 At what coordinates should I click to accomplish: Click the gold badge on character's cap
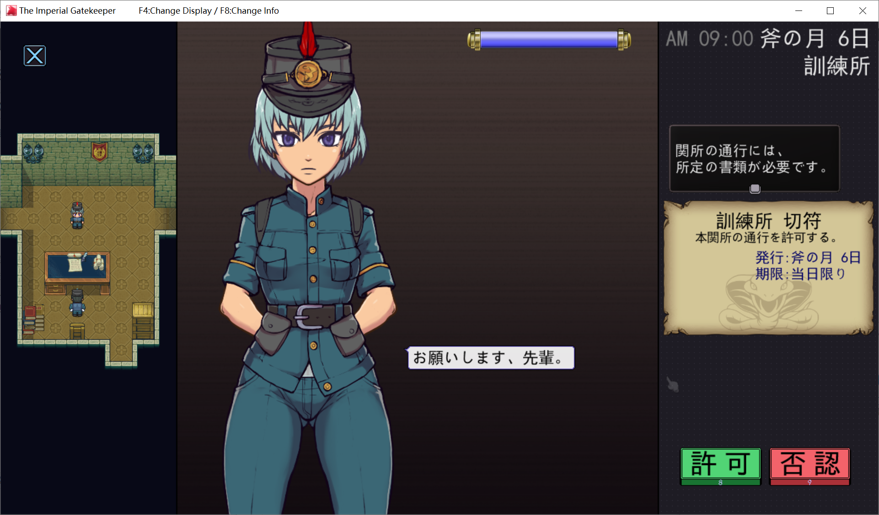pyautogui.click(x=308, y=74)
